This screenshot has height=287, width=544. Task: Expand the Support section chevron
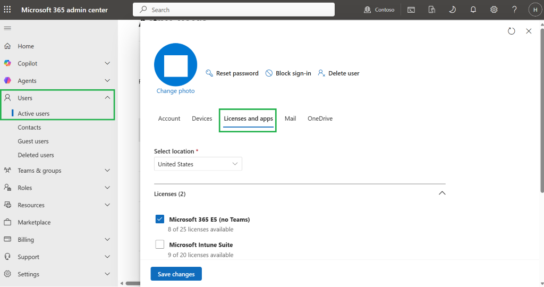click(x=107, y=257)
